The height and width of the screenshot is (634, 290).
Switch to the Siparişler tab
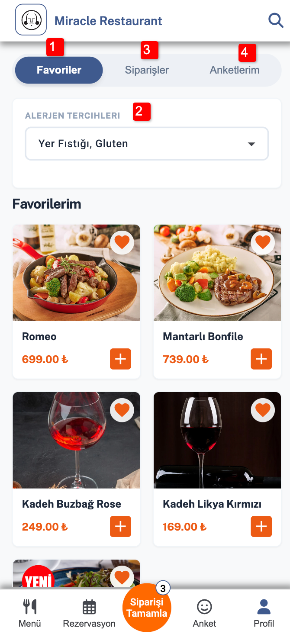point(147,70)
